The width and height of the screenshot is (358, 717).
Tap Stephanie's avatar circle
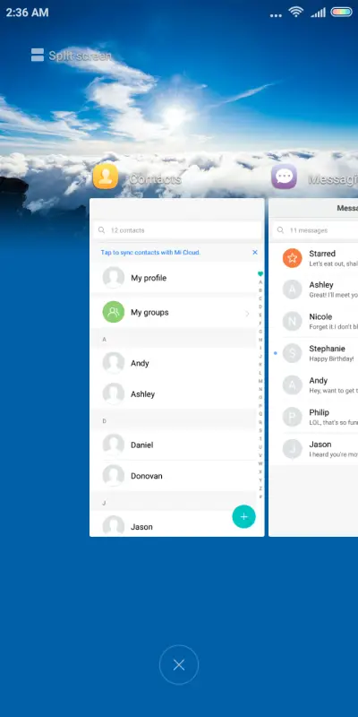click(293, 353)
